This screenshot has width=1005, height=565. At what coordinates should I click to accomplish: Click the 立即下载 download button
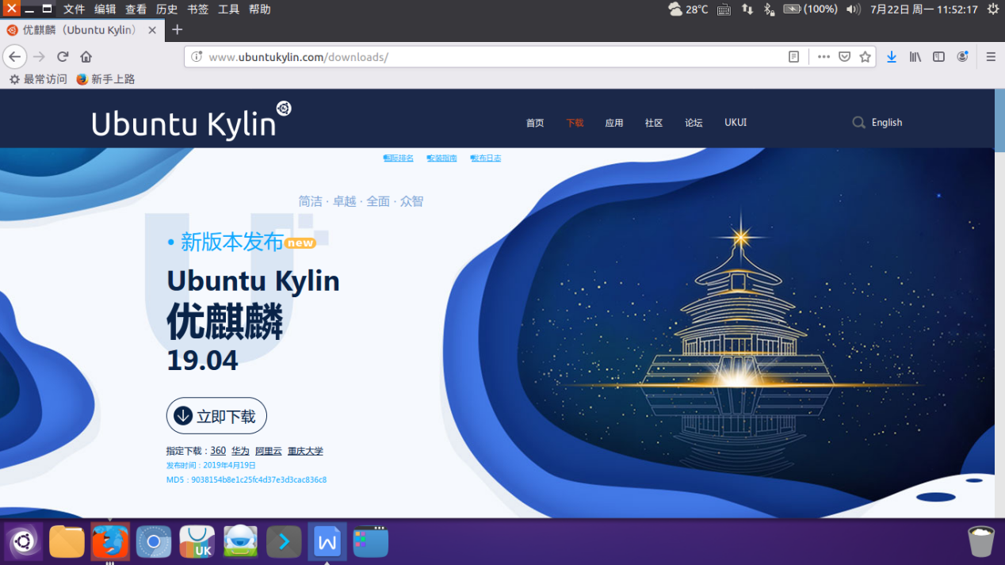coord(216,416)
